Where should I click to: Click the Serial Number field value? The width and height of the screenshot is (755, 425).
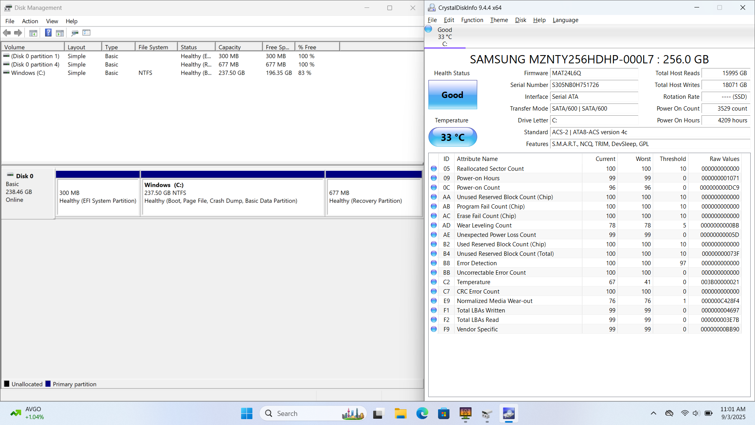(x=594, y=85)
